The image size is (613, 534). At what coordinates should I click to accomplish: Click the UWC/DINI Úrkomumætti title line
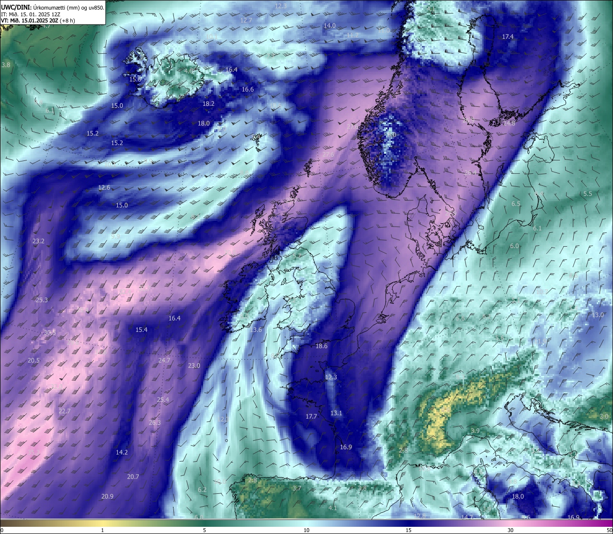tap(53, 7)
